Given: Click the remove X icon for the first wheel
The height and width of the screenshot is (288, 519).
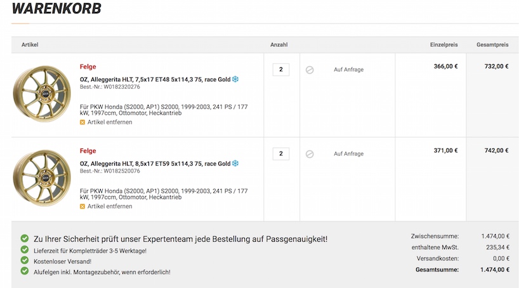Looking at the screenshot, I should coord(82,122).
